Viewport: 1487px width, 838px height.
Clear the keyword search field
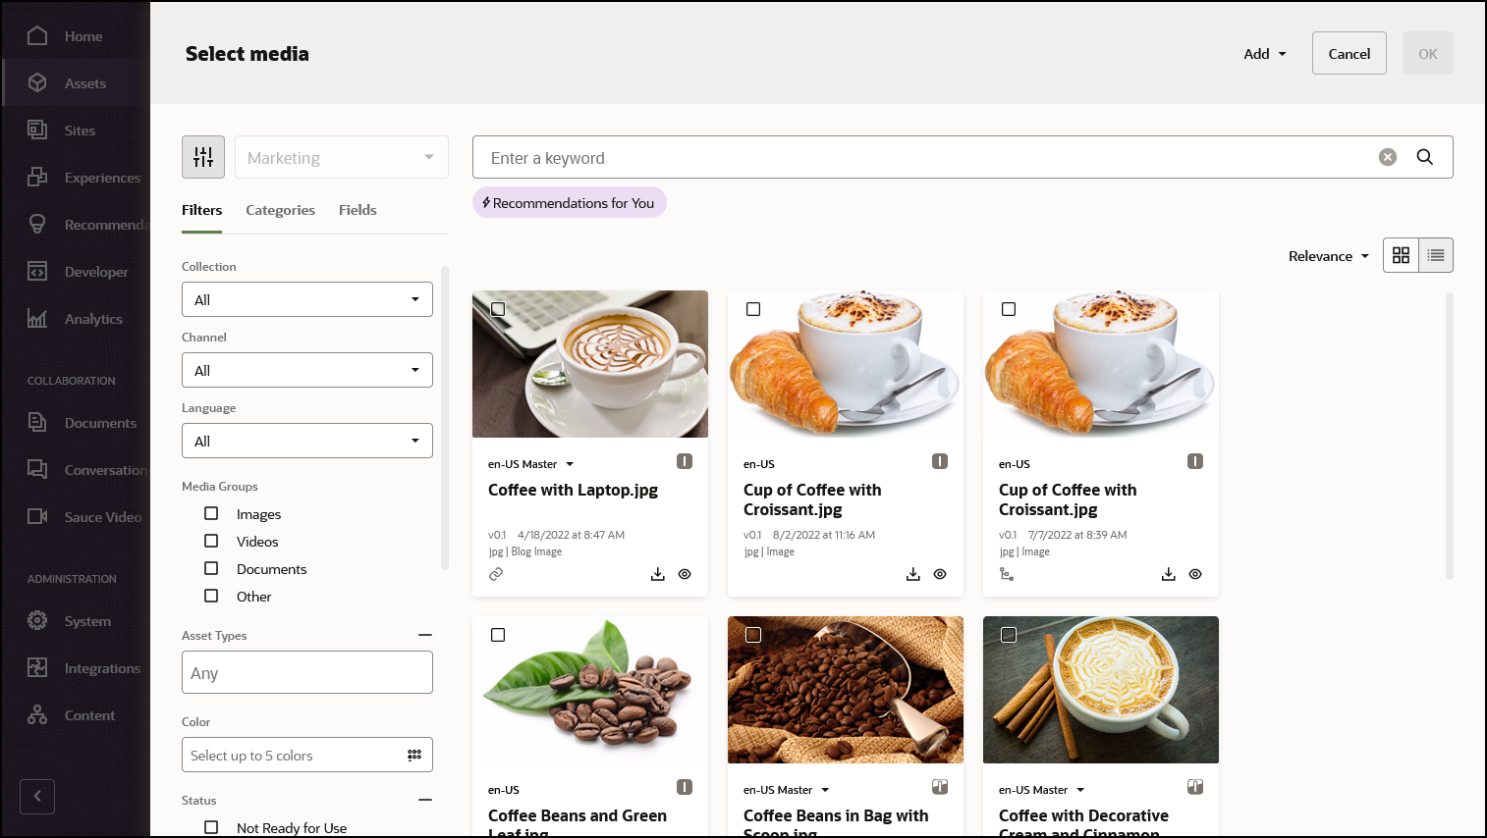1388,157
